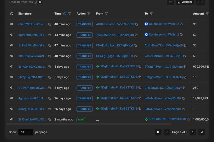Click the help icon in the table header

point(12,13)
